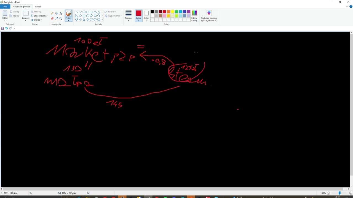Pick the purple color swatch

tap(189, 12)
